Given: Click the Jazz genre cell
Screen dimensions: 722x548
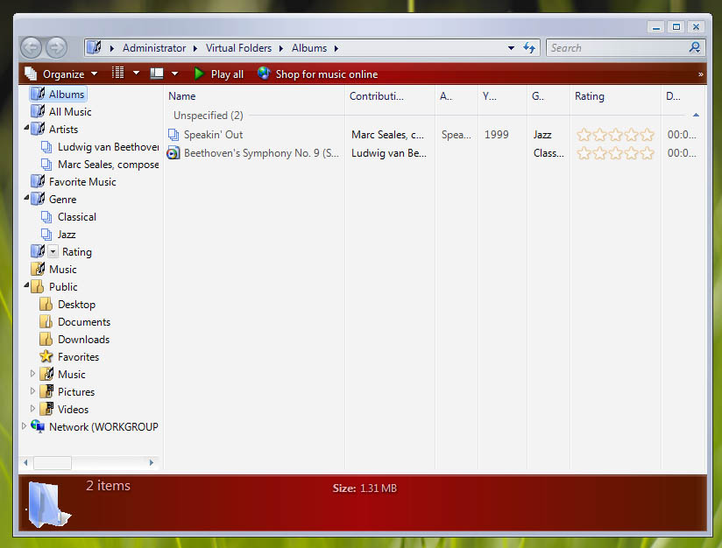Looking at the screenshot, I should (542, 135).
